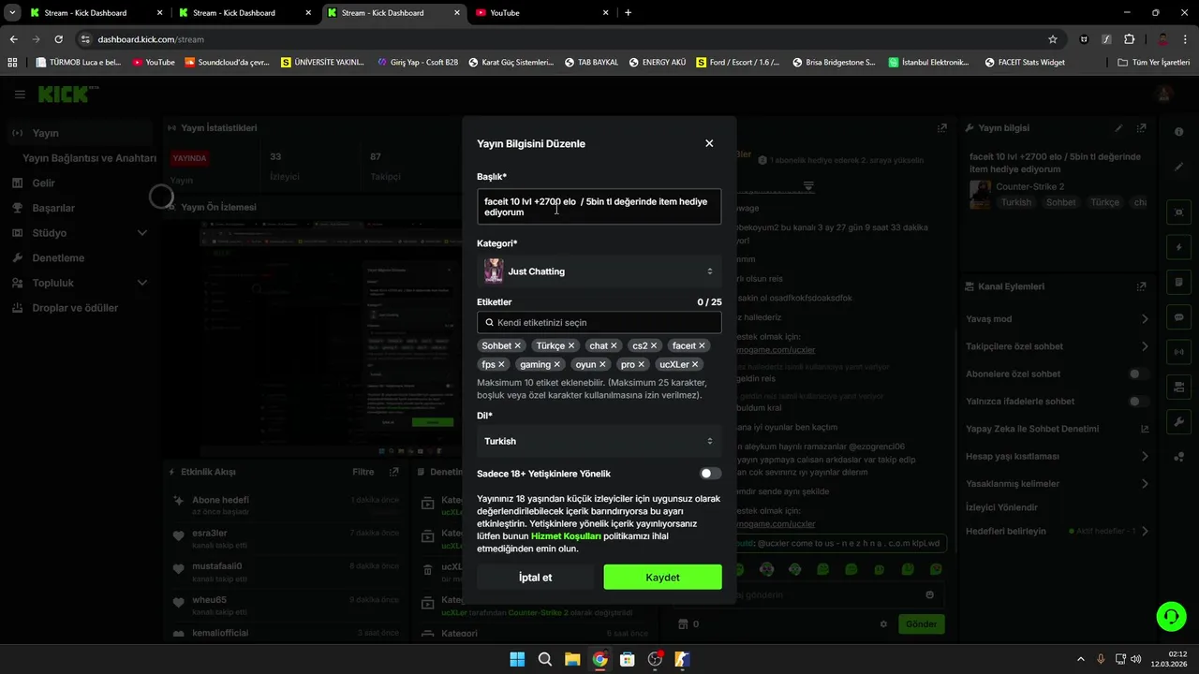The image size is (1199, 674).
Task: Open the Kategori dropdown showing Just Chatting
Action: [x=599, y=271]
